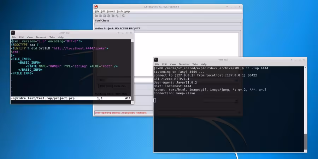This screenshot has height=159, width=318.
Task: Maximize the vim Terminal window
Action: click(x=127, y=33)
